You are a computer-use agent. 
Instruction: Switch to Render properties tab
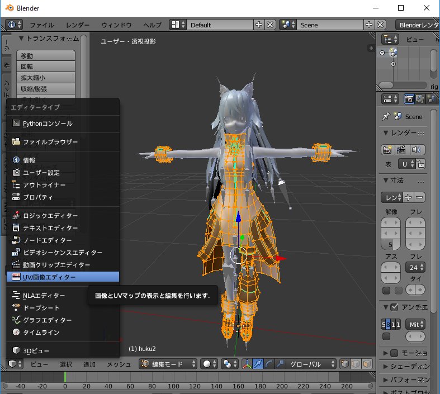[409, 99]
